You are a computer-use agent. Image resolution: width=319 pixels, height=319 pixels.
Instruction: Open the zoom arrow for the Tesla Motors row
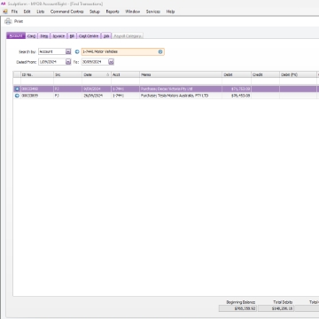click(x=17, y=96)
